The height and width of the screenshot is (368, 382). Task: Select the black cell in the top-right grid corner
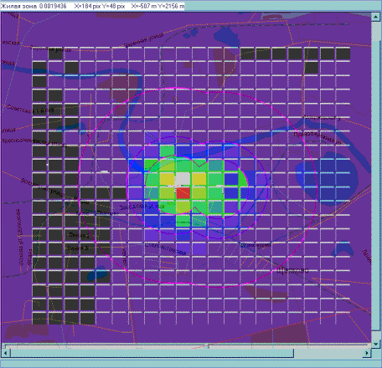coord(343,54)
